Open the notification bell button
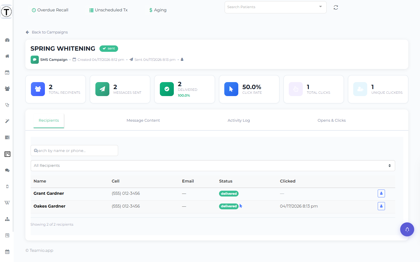Viewport: 420px width, 262px height. click(x=407, y=229)
